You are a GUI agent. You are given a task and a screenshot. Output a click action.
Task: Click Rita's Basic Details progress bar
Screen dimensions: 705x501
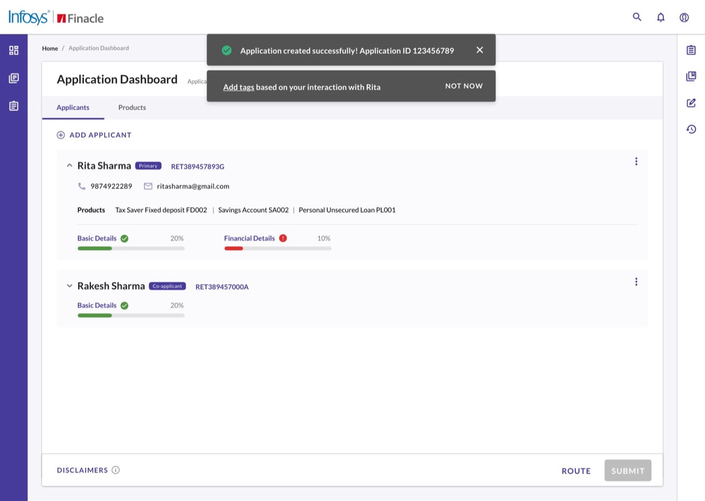(x=131, y=248)
